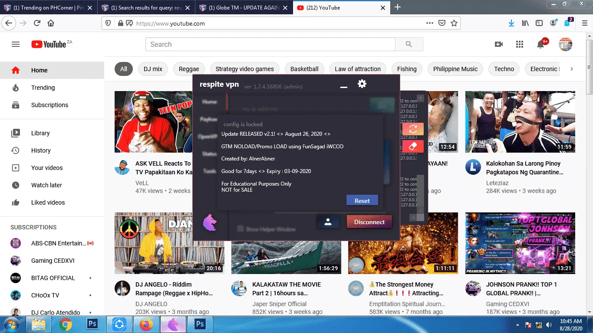Open Library in the YouTube sidebar
The height and width of the screenshot is (333, 593).
pos(52,133)
